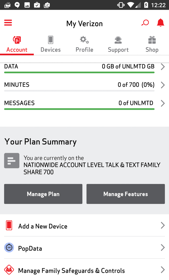Screen dimensions: 169x280
Task: Expand the DATA usage details chevron
Action: coord(163,67)
